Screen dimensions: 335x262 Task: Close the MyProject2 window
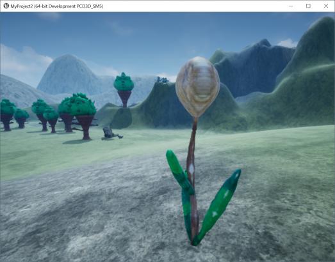point(326,6)
